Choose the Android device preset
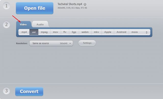163x99 pixels. [121, 32]
